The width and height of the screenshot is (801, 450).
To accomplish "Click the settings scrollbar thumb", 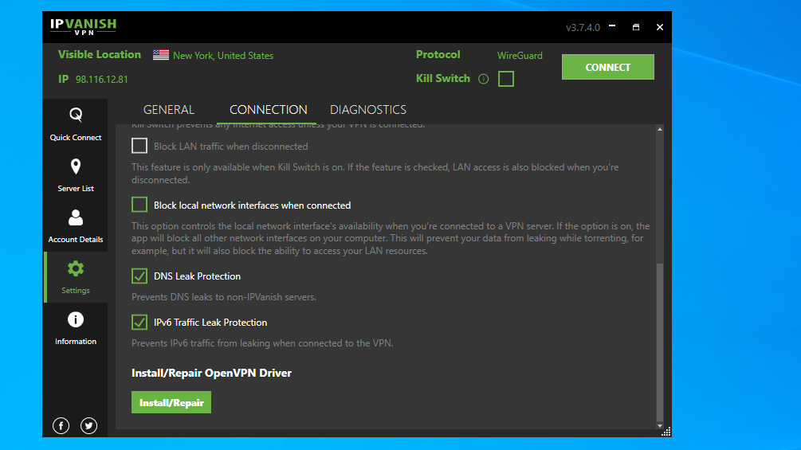I will 659,342.
